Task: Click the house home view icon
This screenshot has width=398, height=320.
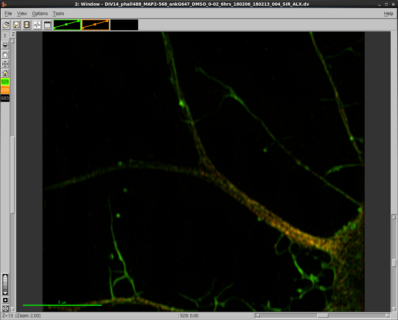Action: pyautogui.click(x=5, y=73)
